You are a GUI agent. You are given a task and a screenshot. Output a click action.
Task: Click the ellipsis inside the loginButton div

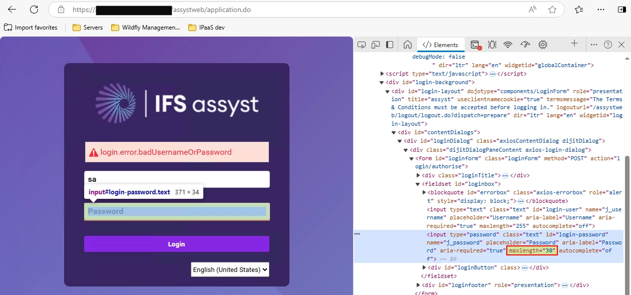coord(525,267)
